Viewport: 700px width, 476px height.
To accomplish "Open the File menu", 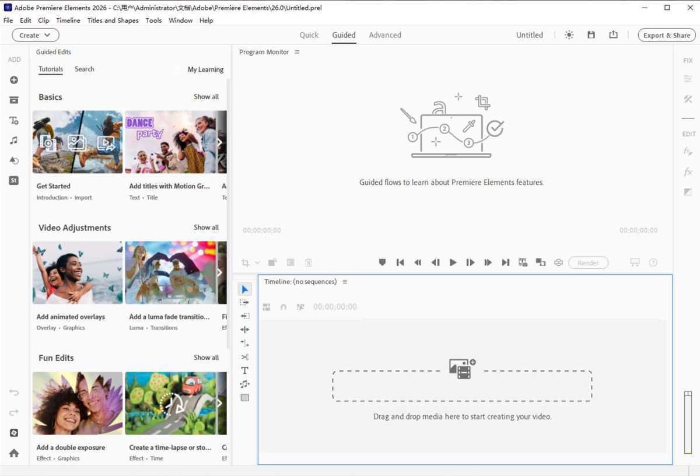I will 8,20.
